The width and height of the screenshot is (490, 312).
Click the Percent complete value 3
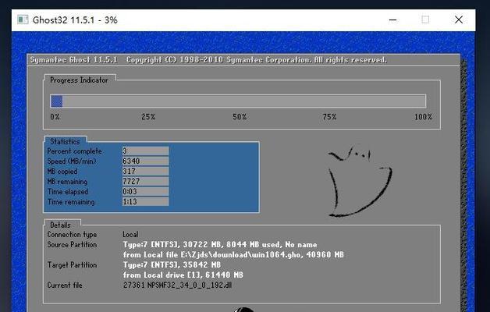click(145, 151)
